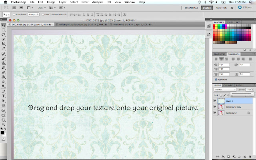The height and width of the screenshot is (160, 256).
Task: Enable the Auto-Select checkbox
Action: (x=14, y=14)
